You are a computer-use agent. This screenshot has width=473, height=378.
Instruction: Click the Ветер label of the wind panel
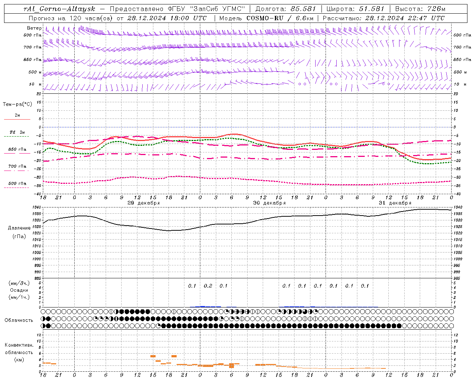tap(34, 28)
